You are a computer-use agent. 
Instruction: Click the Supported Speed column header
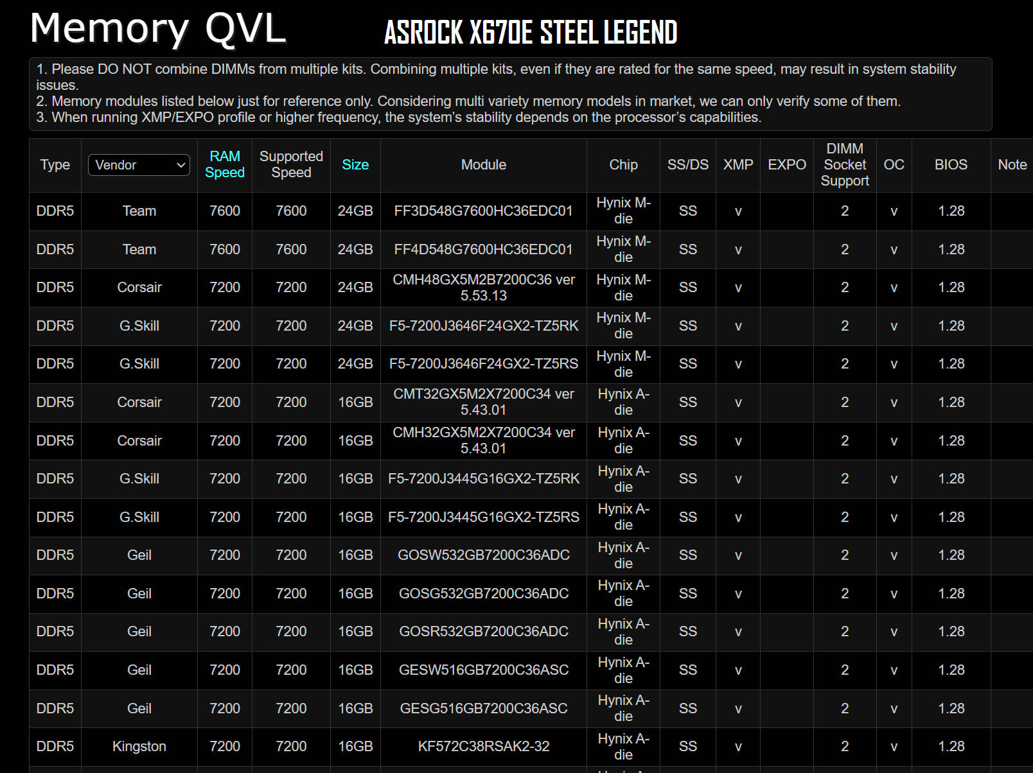click(291, 164)
